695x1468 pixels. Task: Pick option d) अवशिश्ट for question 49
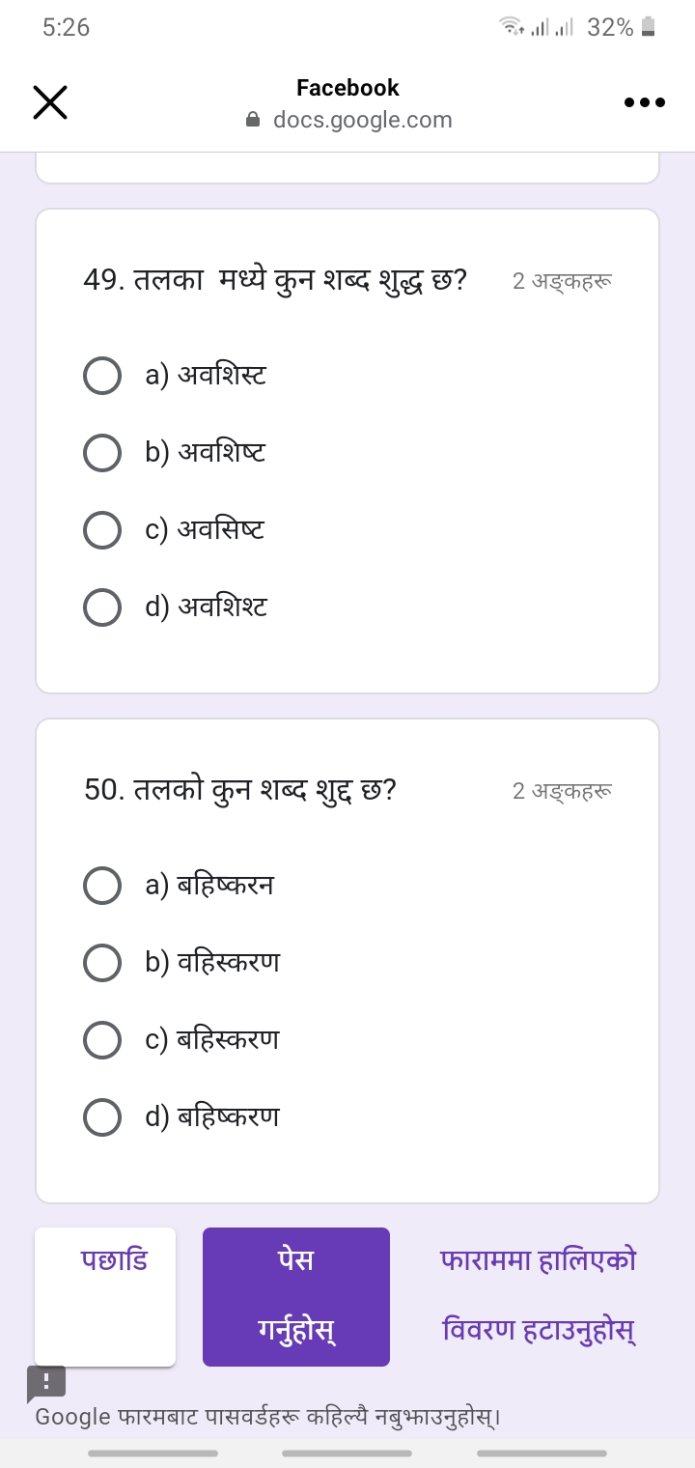tap(102, 607)
